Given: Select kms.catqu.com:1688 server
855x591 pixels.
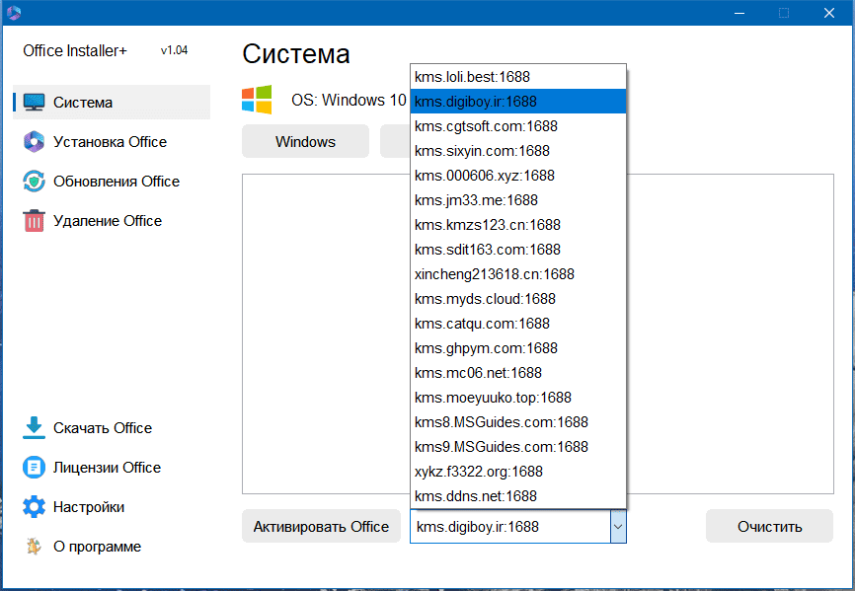Looking at the screenshot, I should coord(518,324).
